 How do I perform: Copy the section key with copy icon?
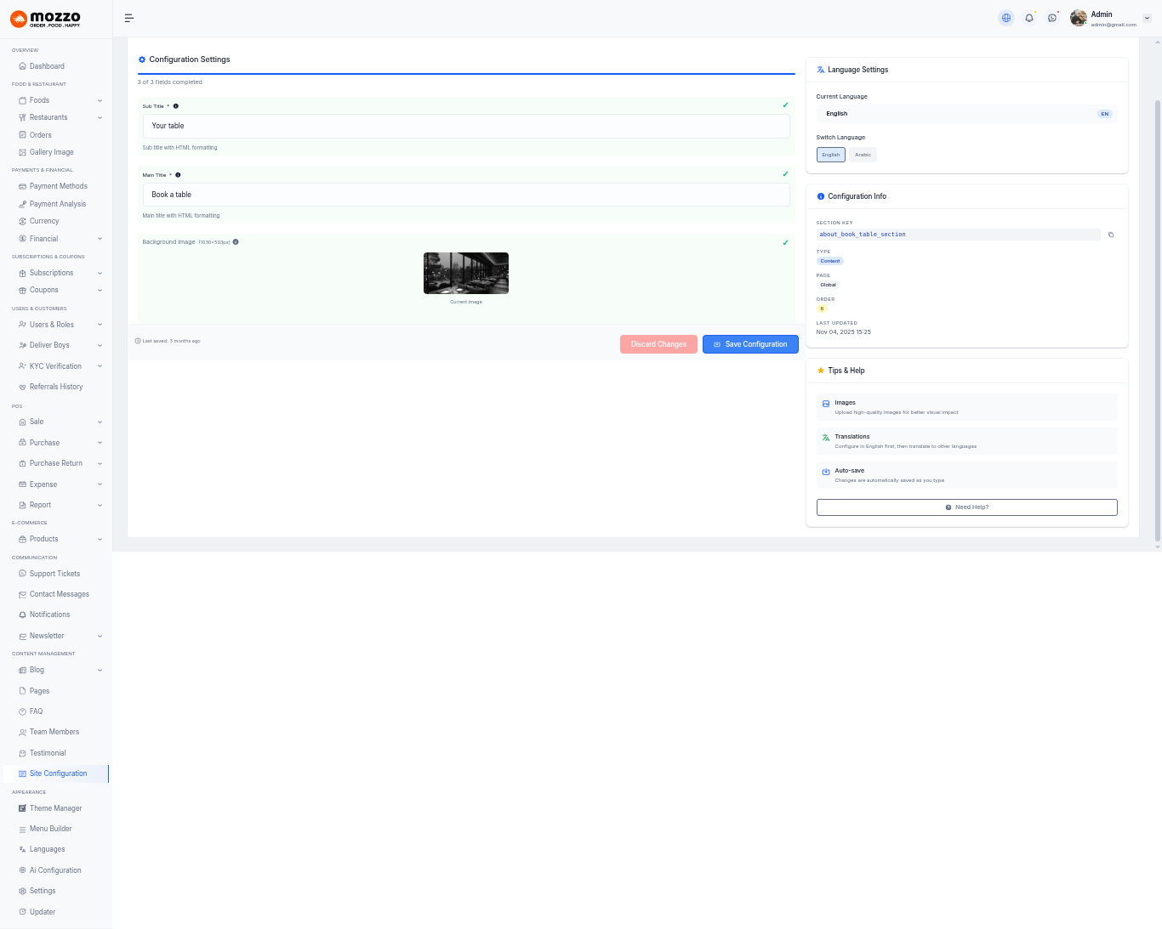click(x=1111, y=235)
